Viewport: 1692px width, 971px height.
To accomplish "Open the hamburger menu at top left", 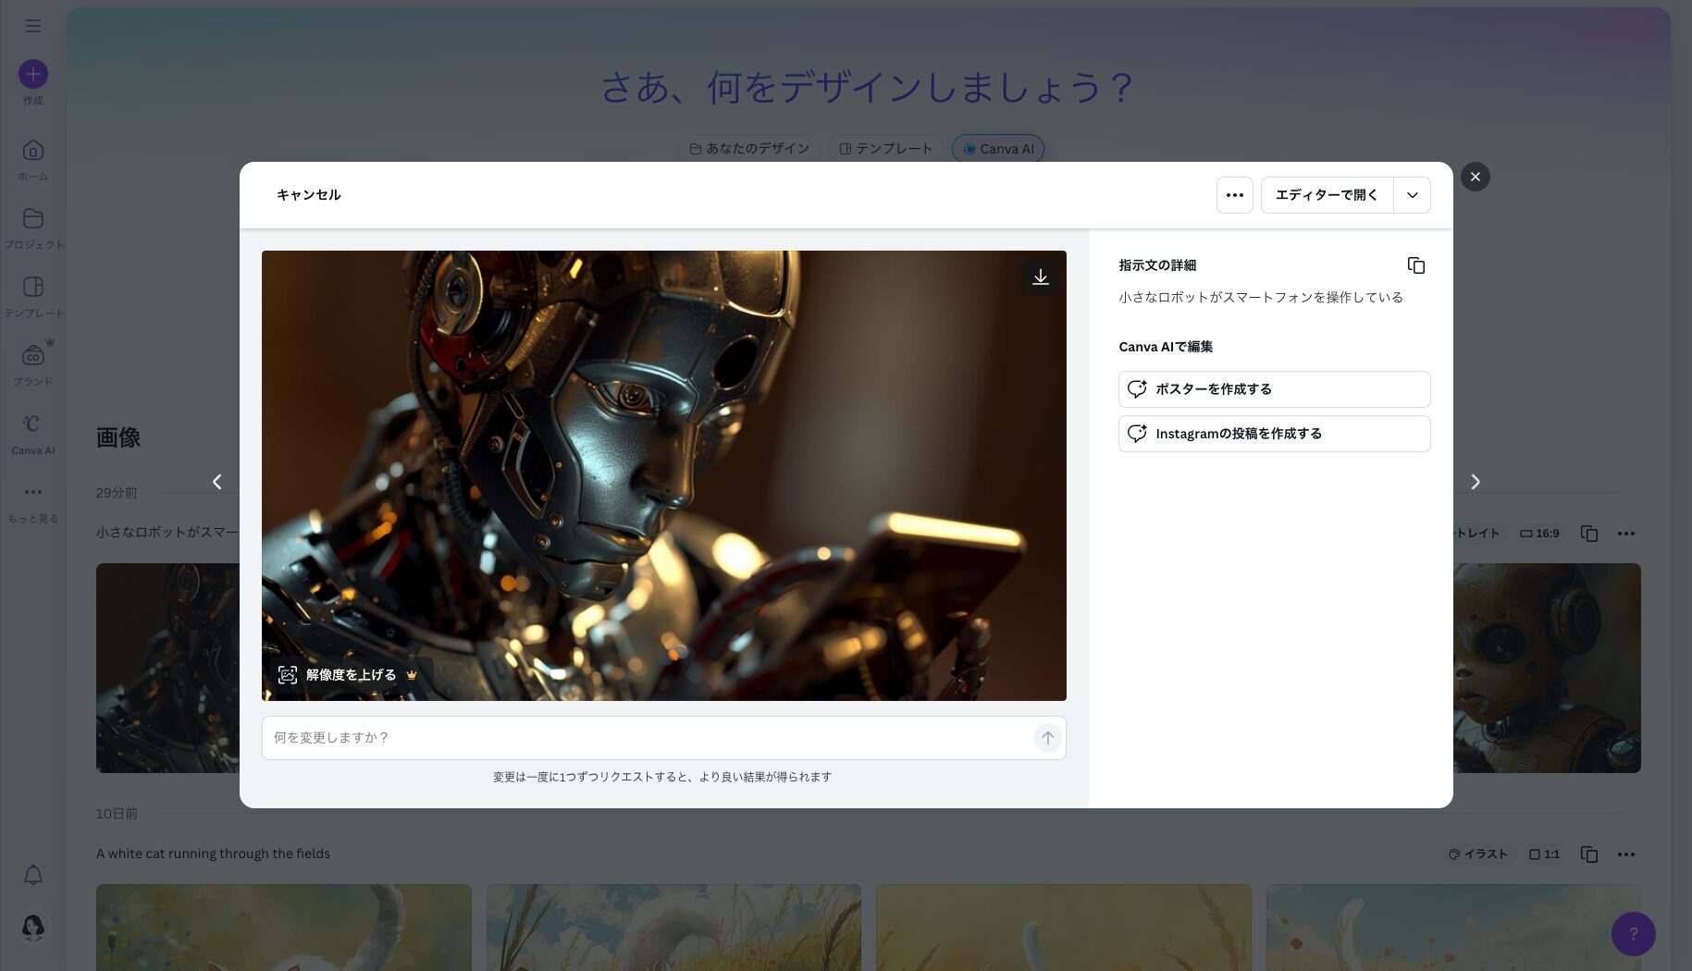I will (x=33, y=25).
